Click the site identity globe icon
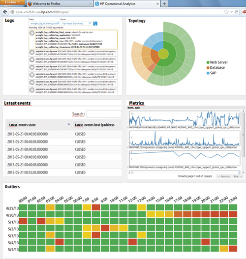The height and width of the screenshot is (259, 246). (12, 12)
